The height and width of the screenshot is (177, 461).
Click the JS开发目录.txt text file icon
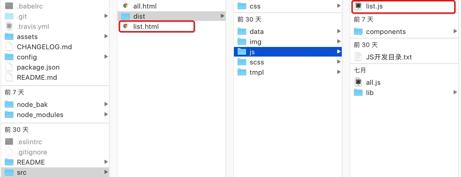coord(358,57)
